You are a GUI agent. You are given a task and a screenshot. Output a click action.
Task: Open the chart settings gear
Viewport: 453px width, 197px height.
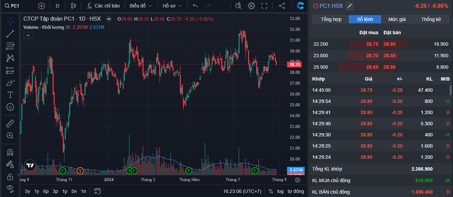tap(251, 6)
